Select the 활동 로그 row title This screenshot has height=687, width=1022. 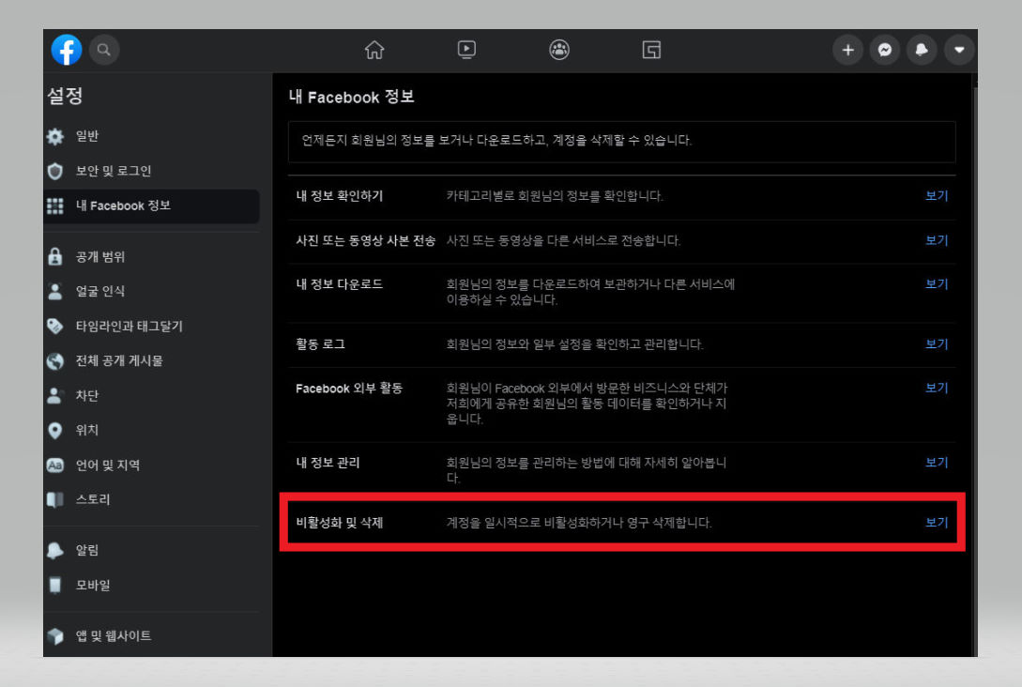[321, 344]
